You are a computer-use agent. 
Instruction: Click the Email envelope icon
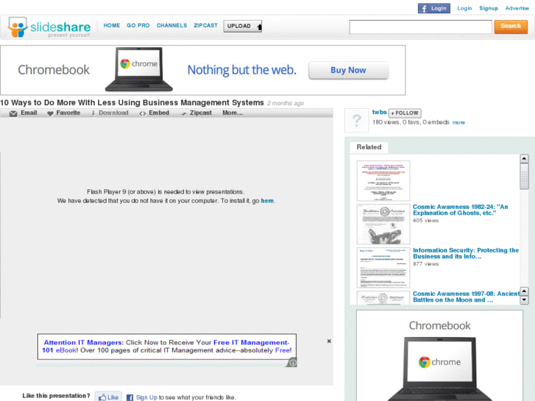[13, 113]
